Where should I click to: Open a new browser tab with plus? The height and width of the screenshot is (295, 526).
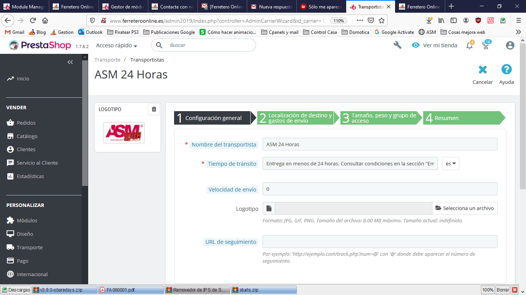point(451,7)
